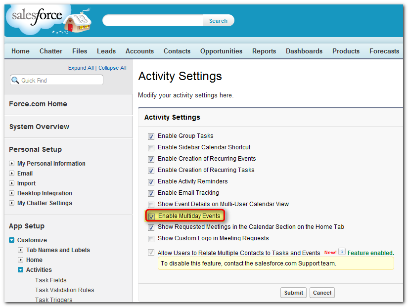Open the Leads tab
This screenshot has height=307, width=408.
pyautogui.click(x=106, y=51)
